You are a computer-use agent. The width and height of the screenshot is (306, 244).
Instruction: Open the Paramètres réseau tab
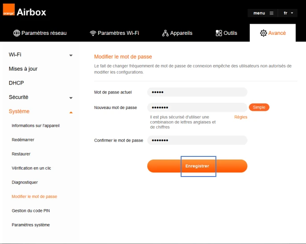[x=40, y=33]
